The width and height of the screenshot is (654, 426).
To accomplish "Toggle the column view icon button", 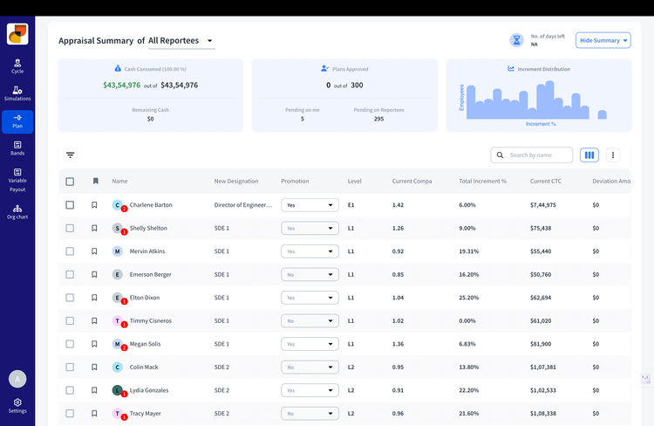I will tap(589, 155).
